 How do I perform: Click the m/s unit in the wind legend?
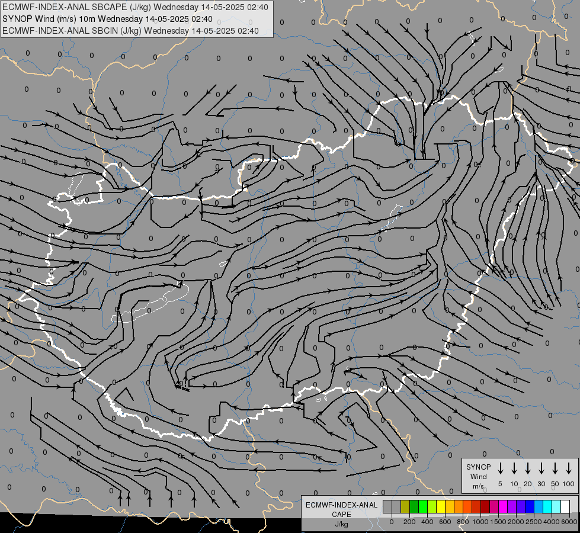478,486
